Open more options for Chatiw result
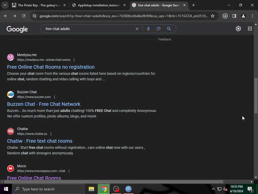 pyautogui.click(x=51, y=134)
